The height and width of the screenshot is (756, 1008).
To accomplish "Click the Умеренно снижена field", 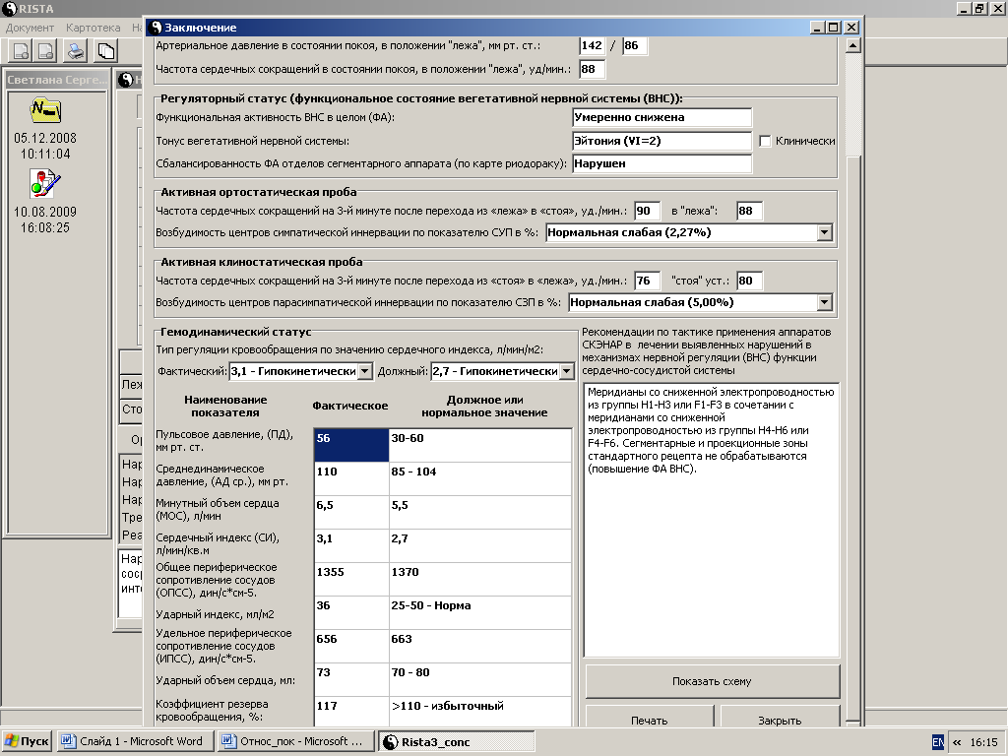I will [x=662, y=118].
